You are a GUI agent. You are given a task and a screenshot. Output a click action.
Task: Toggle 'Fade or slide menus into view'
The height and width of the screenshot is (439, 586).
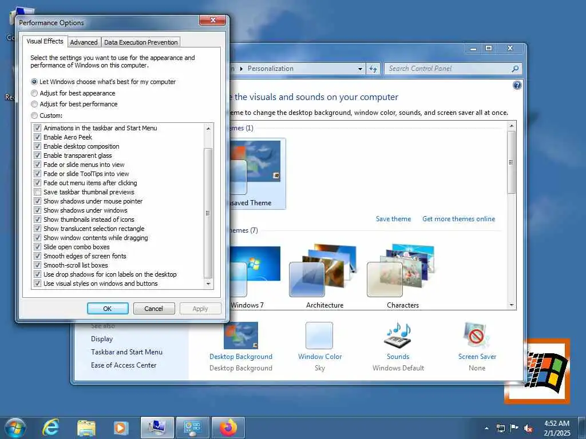37,164
